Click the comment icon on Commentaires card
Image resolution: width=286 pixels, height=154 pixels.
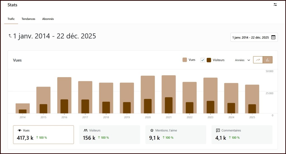(x=218, y=131)
